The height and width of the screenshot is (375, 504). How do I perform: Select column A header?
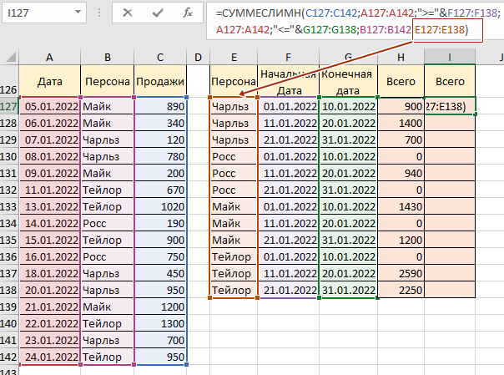point(49,58)
